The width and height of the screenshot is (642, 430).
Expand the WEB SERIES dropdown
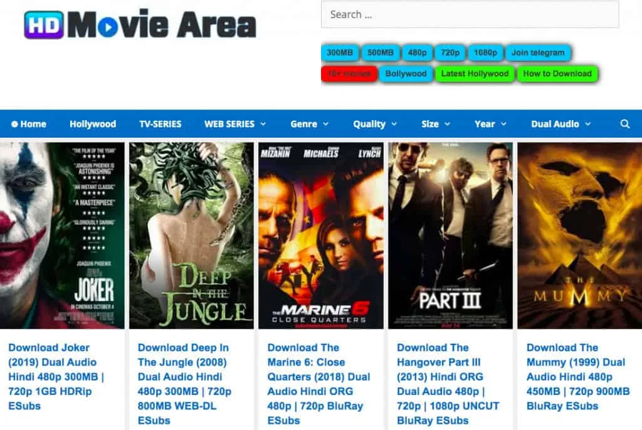(235, 124)
